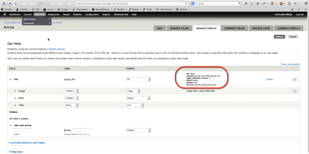The image size is (309, 154).
Task: Click the ColorZilla eyedropper icon in the toolbar
Action: point(263,3)
